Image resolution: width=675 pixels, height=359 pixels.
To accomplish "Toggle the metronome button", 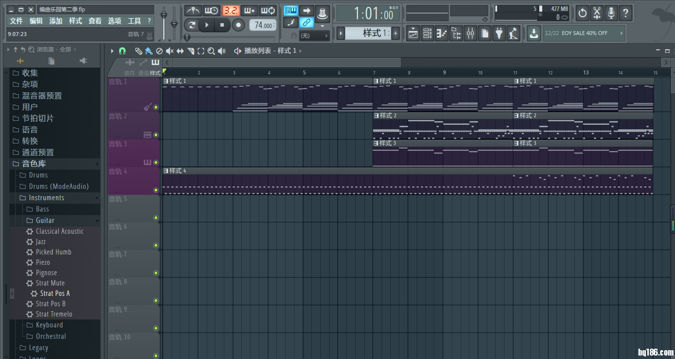I will [x=193, y=10].
